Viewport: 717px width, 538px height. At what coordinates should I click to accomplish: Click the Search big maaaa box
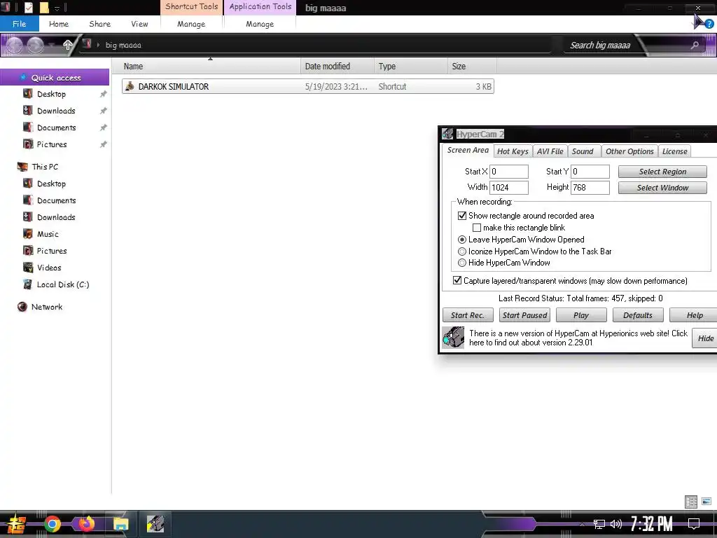click(x=625, y=46)
